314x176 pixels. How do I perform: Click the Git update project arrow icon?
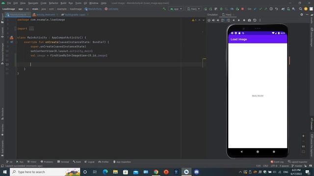255,9
